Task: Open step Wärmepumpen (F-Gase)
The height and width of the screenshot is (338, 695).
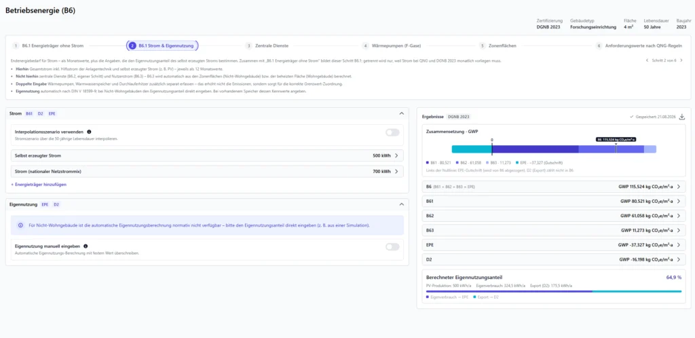Action: click(x=392, y=45)
